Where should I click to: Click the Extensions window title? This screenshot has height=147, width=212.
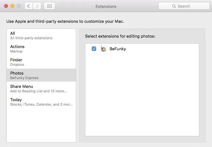(x=106, y=6)
